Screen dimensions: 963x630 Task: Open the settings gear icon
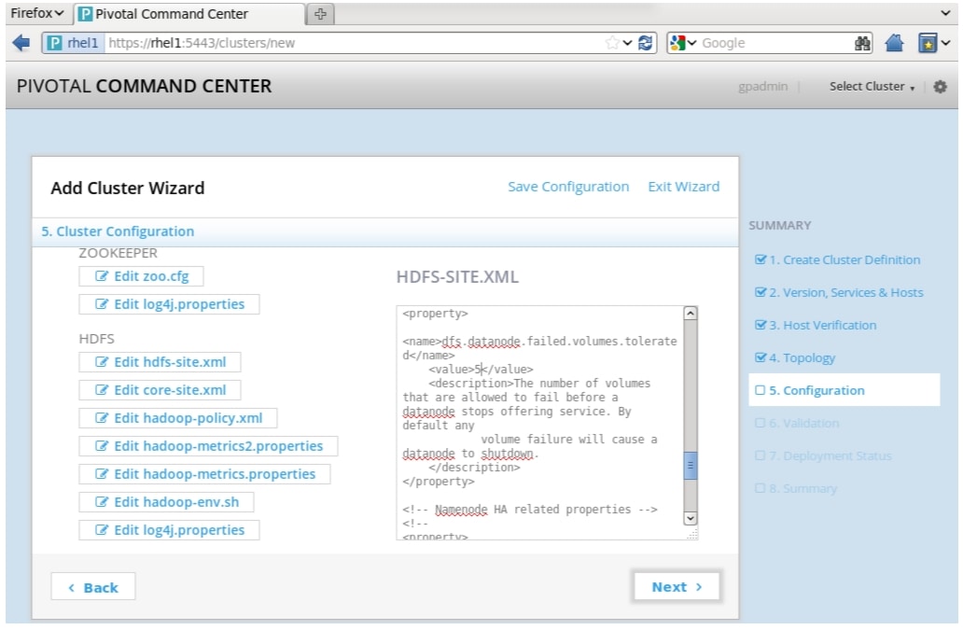(940, 87)
